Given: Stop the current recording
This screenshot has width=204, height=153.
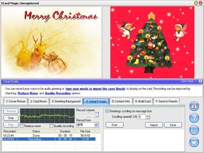Looking at the screenshot, I should [x=11, y=118].
